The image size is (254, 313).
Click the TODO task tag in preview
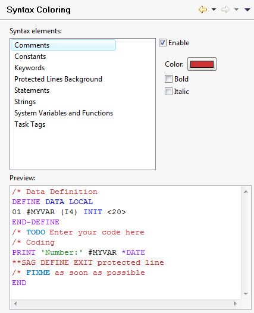[36, 232]
